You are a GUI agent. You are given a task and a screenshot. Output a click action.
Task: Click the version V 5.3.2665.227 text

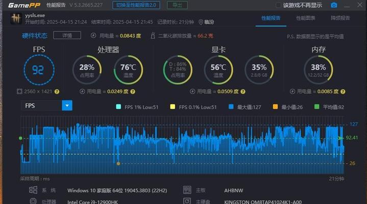[x=86, y=5]
